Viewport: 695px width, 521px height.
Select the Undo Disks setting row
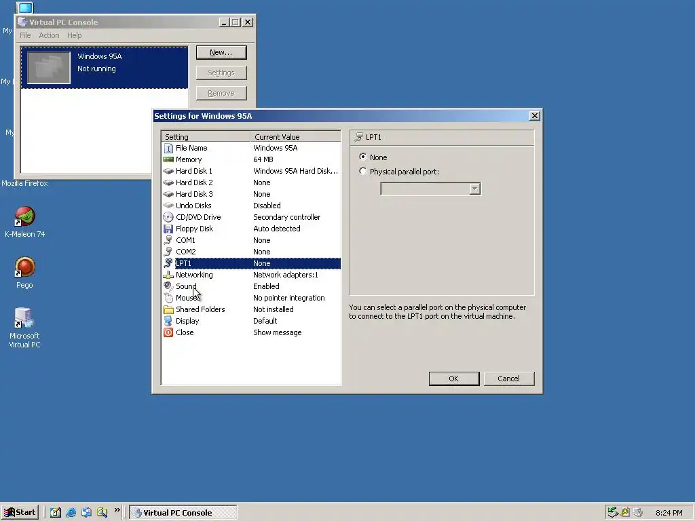pyautogui.click(x=251, y=206)
